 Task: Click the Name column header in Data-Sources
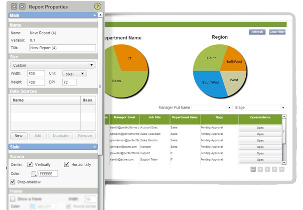[45, 100]
